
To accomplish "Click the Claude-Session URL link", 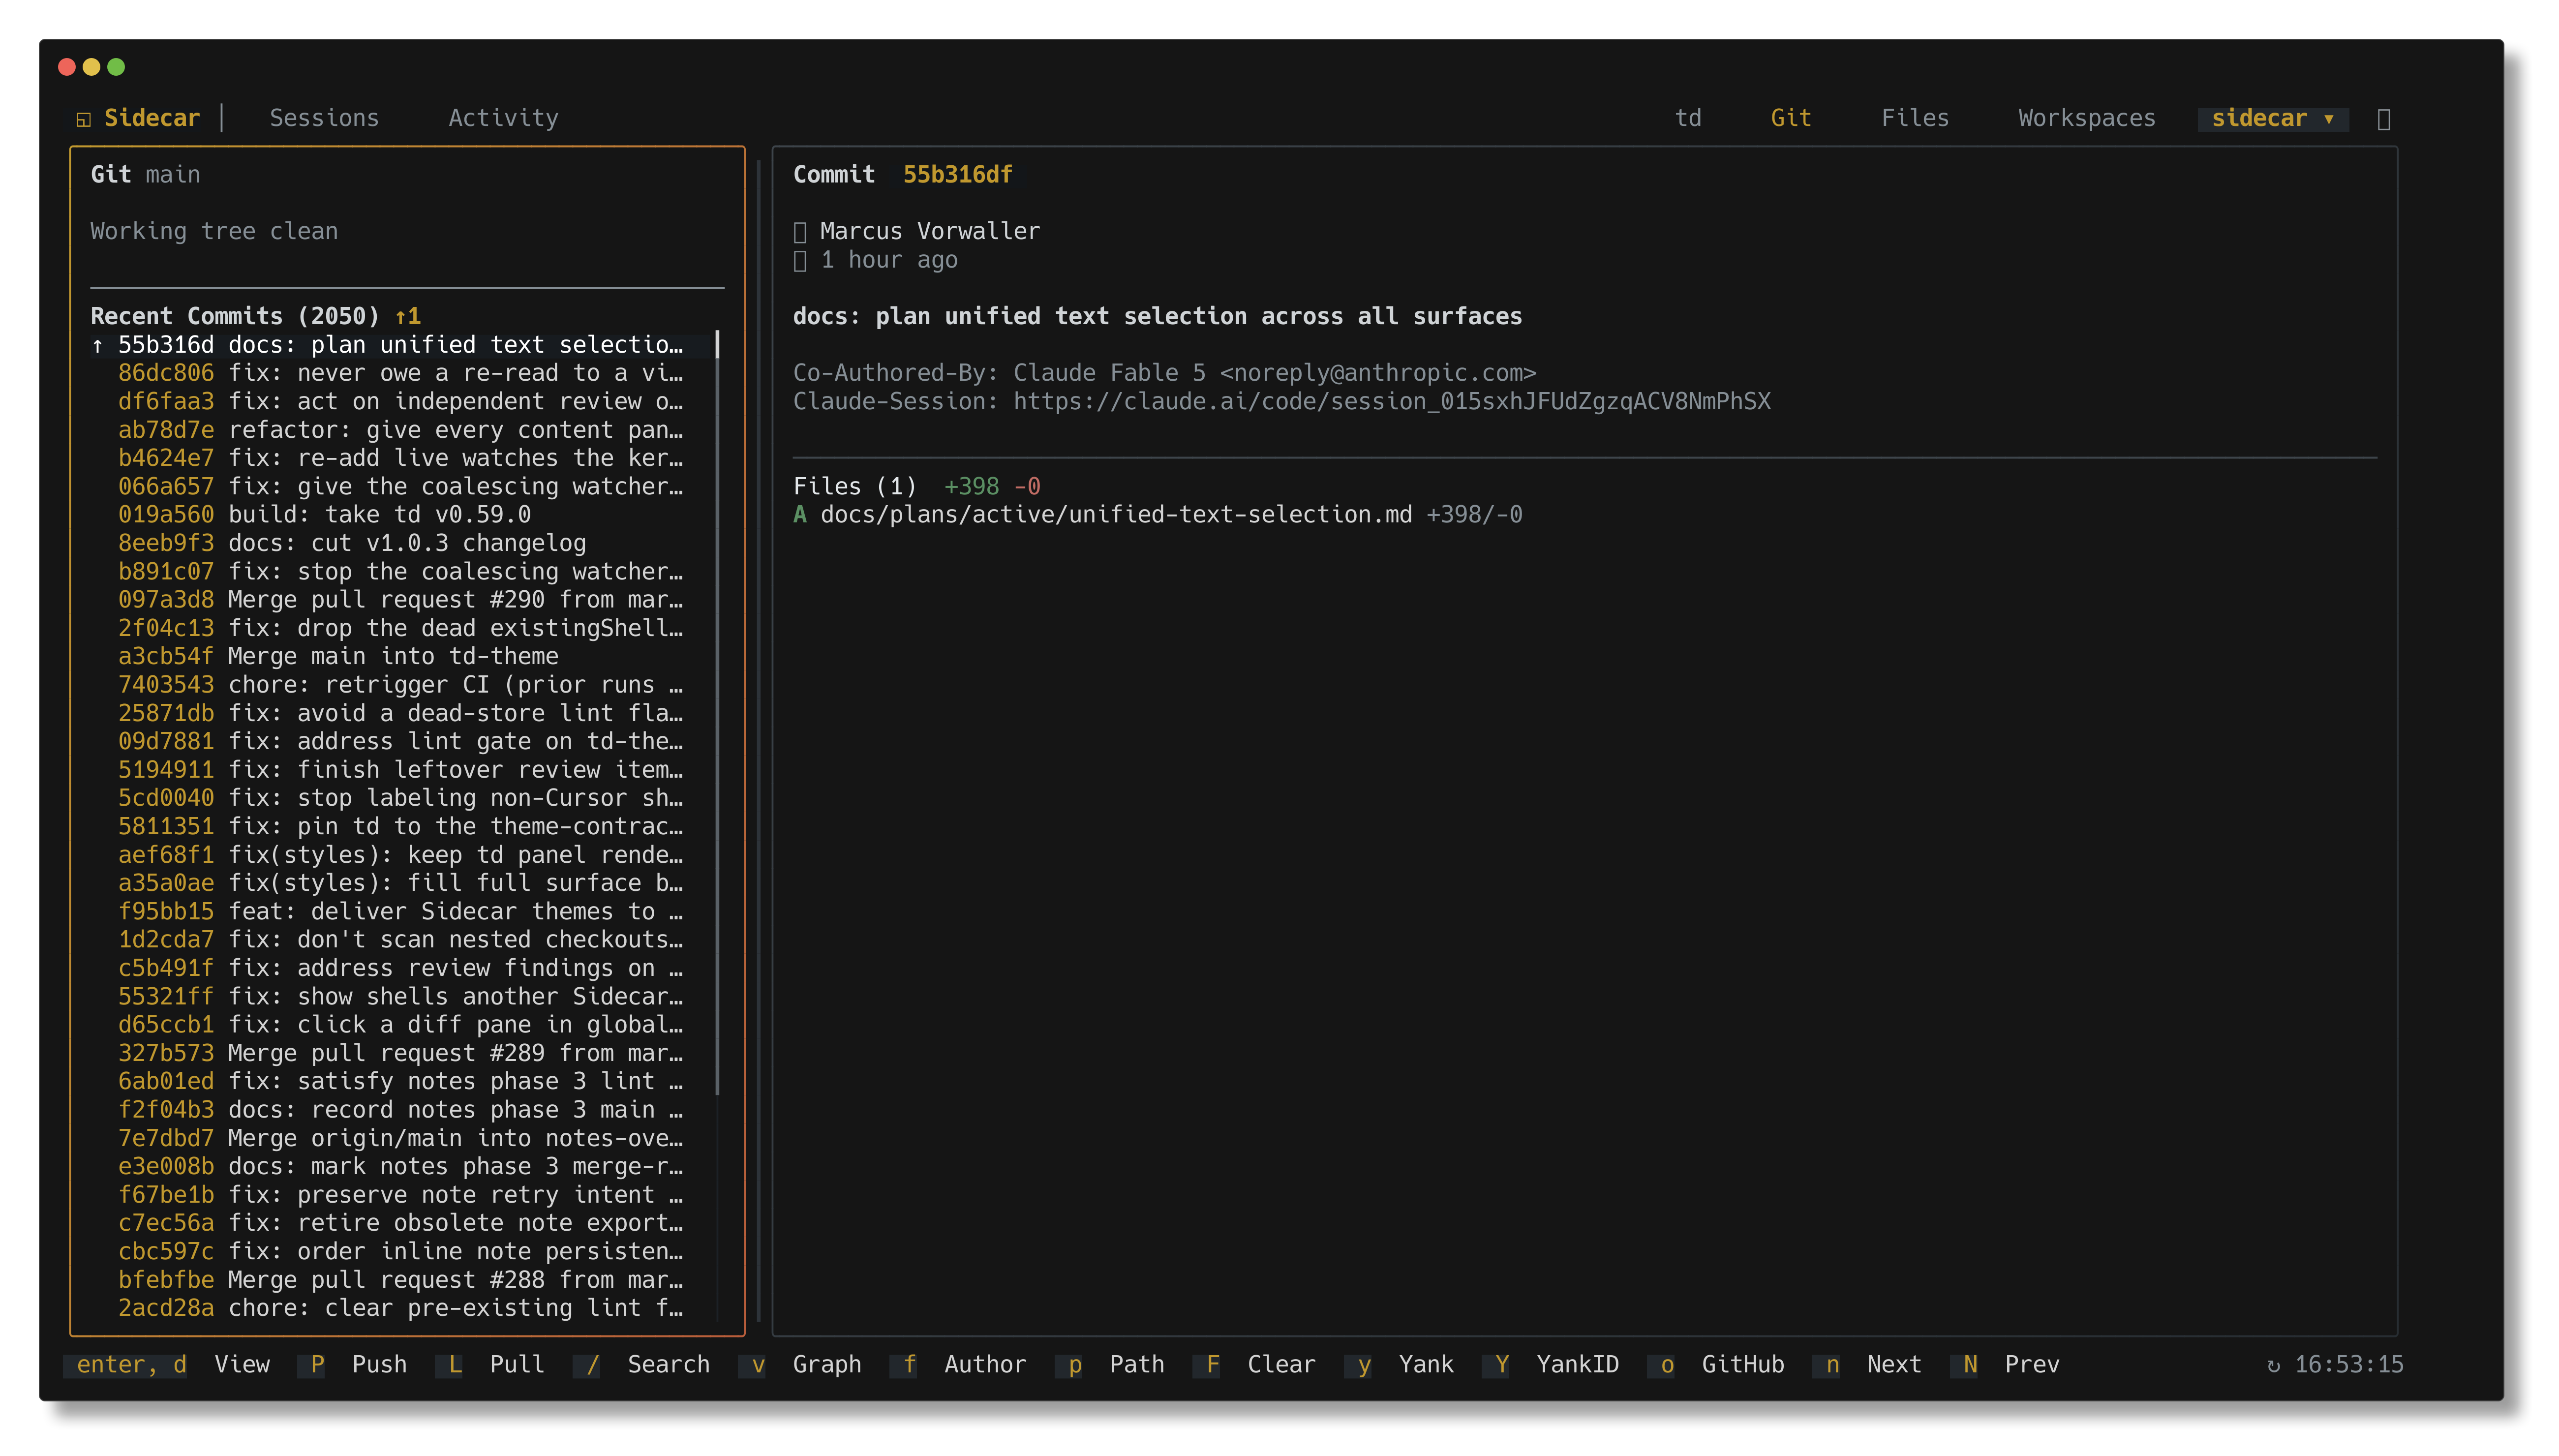I will click(x=1392, y=401).
